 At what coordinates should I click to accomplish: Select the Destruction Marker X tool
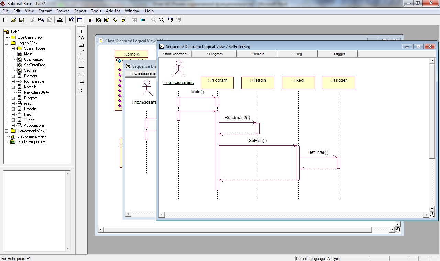point(81,91)
